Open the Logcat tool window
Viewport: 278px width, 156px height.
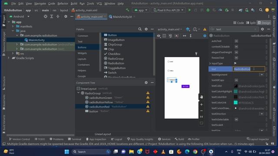pos(116,139)
